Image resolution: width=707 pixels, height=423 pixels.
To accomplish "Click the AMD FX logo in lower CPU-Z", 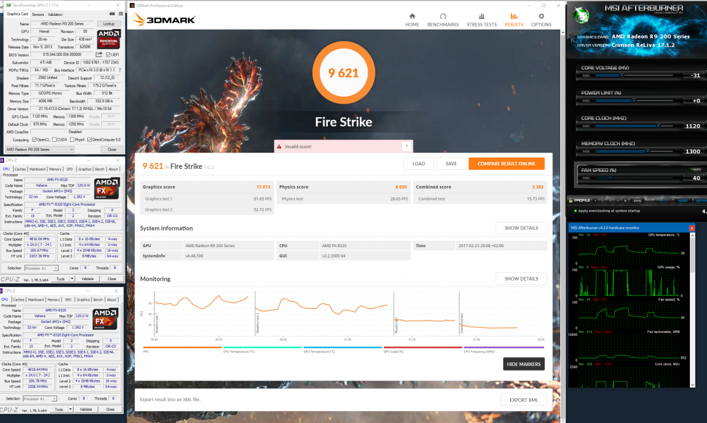I will coord(106,320).
